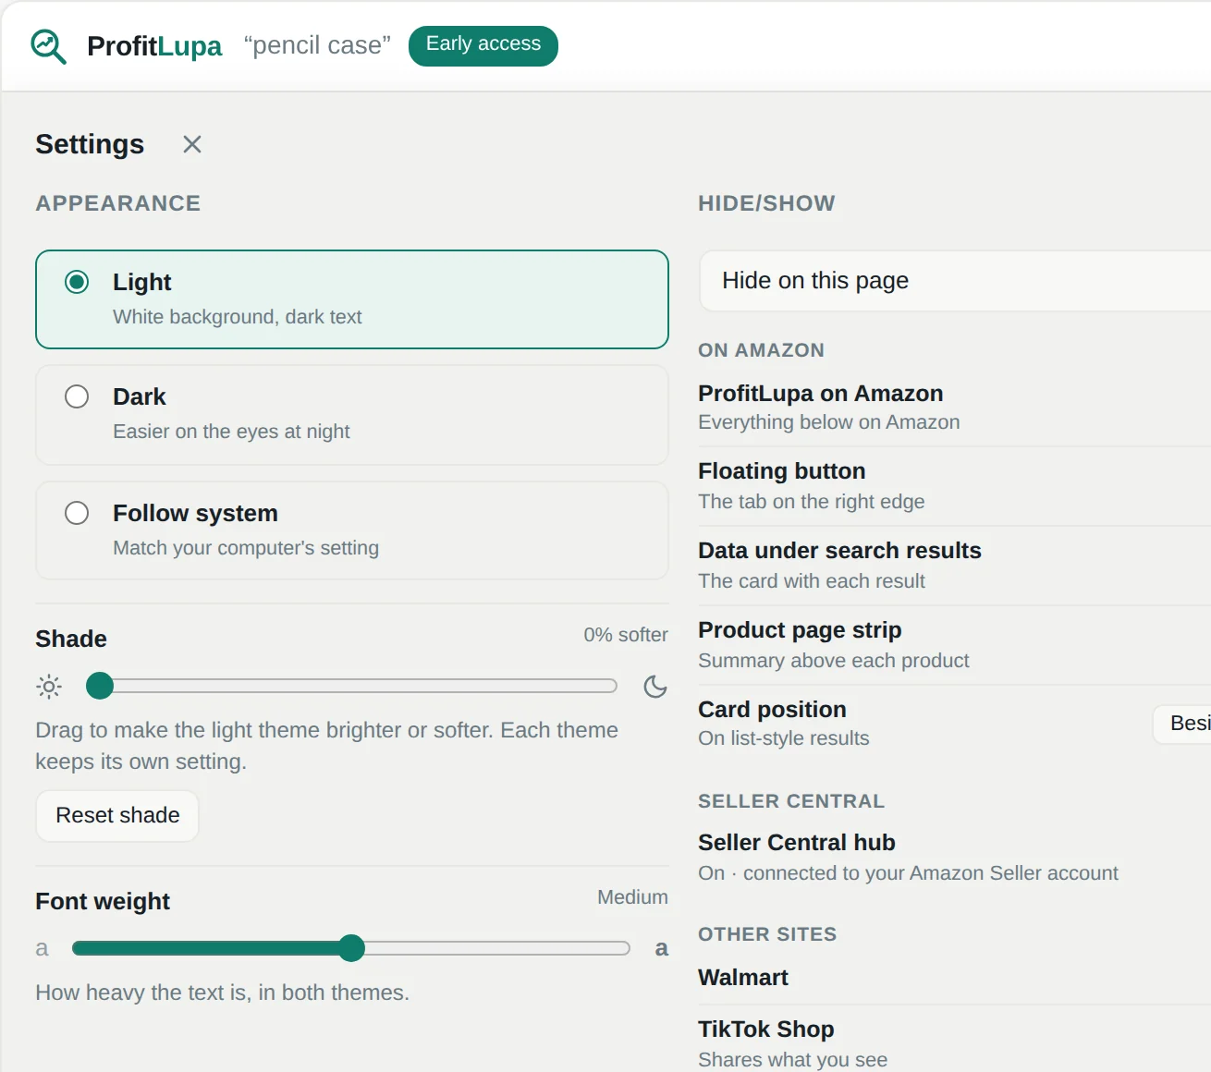Click the small 'a' at Font weight start

click(42, 948)
